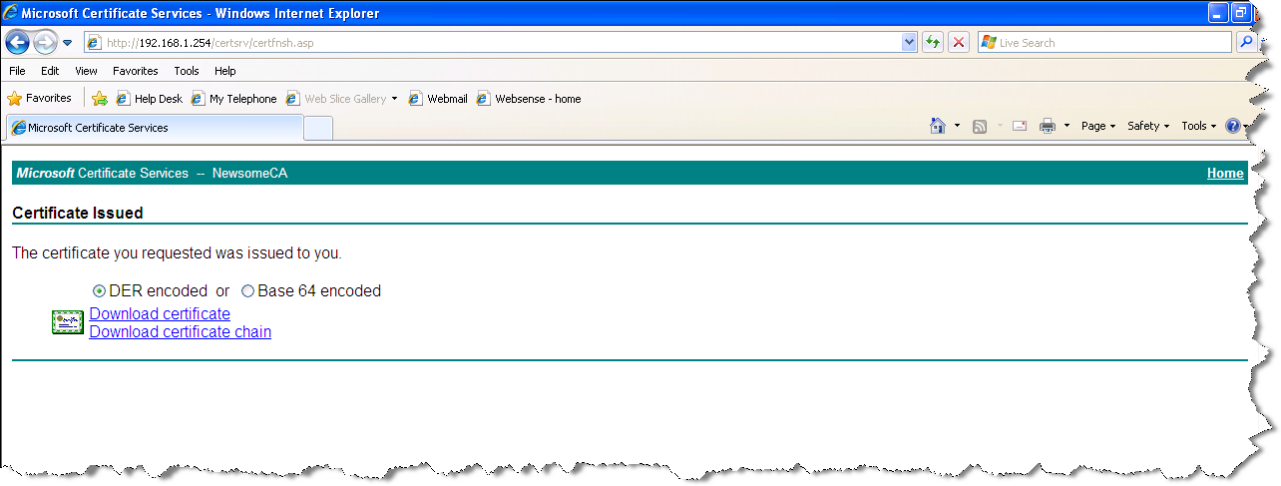Click the "NewsomeCA" banner text
Screen dimensions: 1281x486
click(x=249, y=174)
